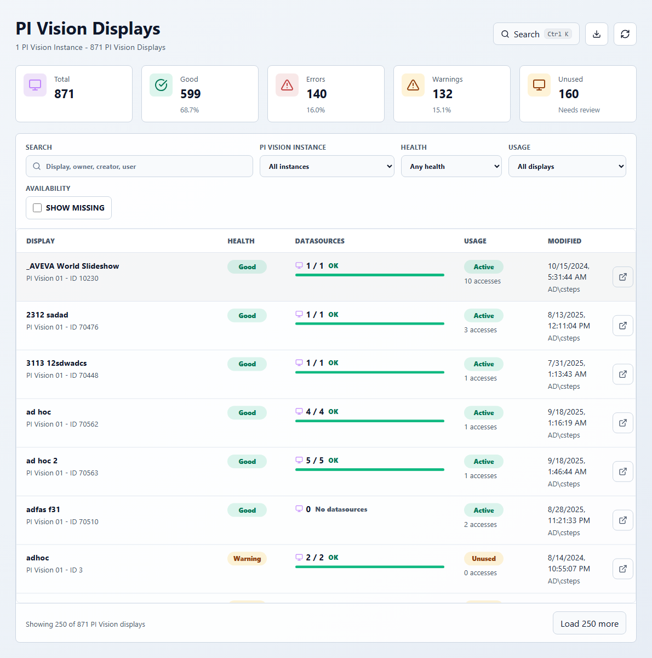Select the 3113 12sdwadcs display name
Viewport: 652px width, 658px height.
56,363
